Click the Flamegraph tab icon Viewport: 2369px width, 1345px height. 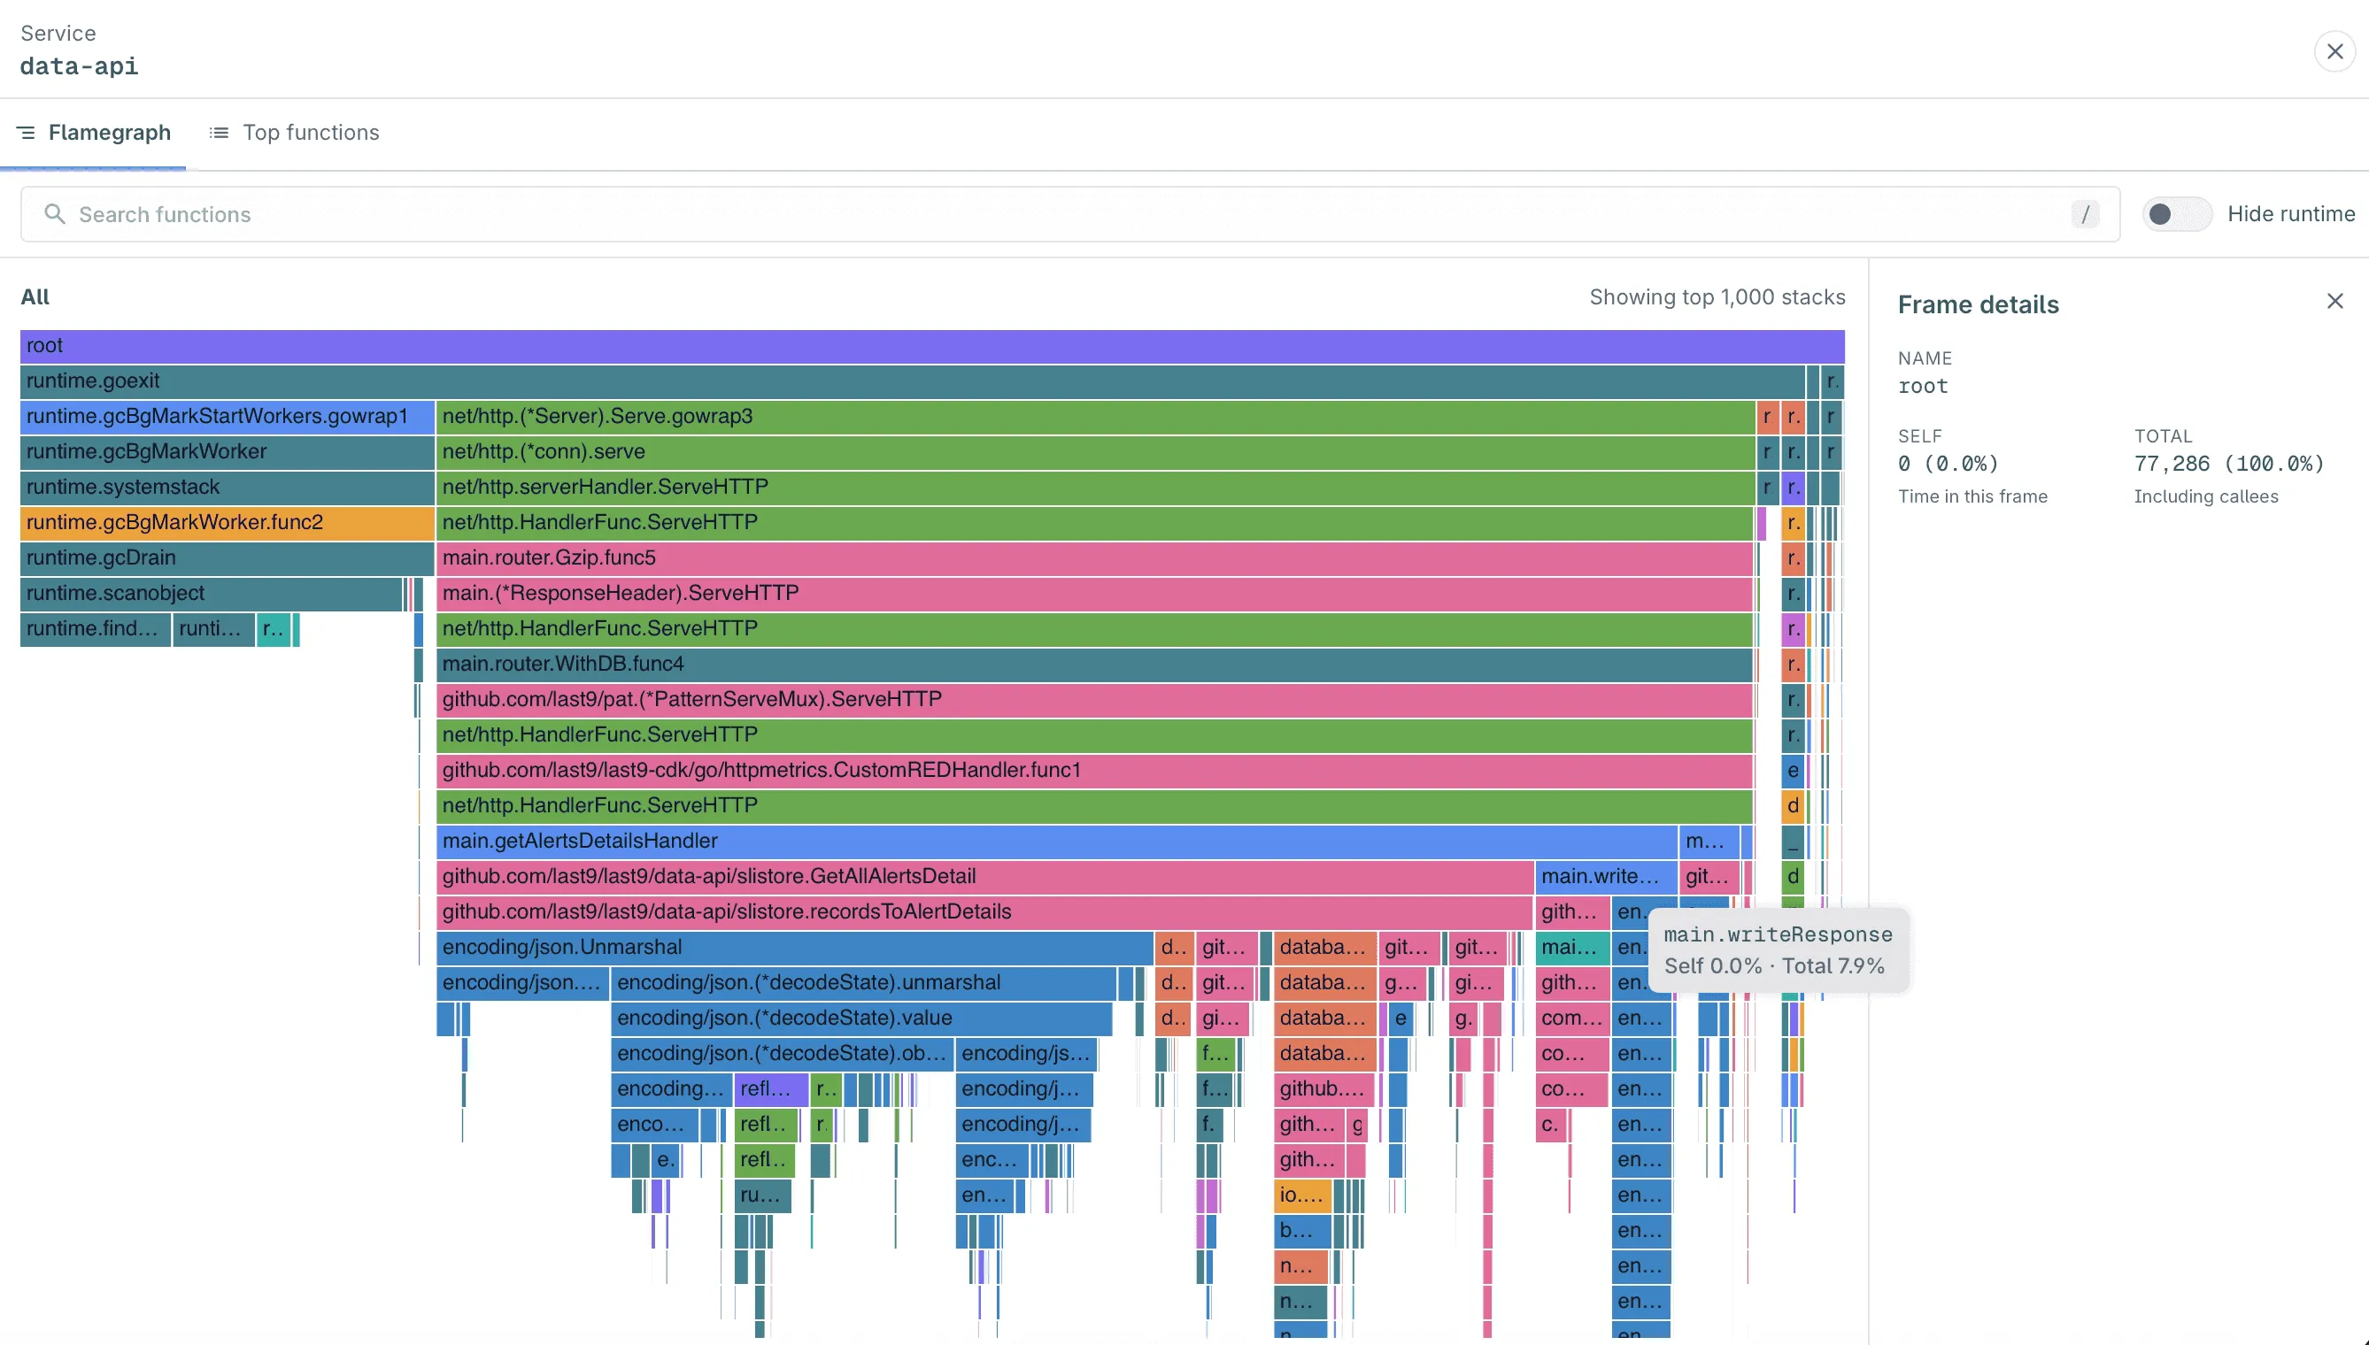click(x=27, y=133)
